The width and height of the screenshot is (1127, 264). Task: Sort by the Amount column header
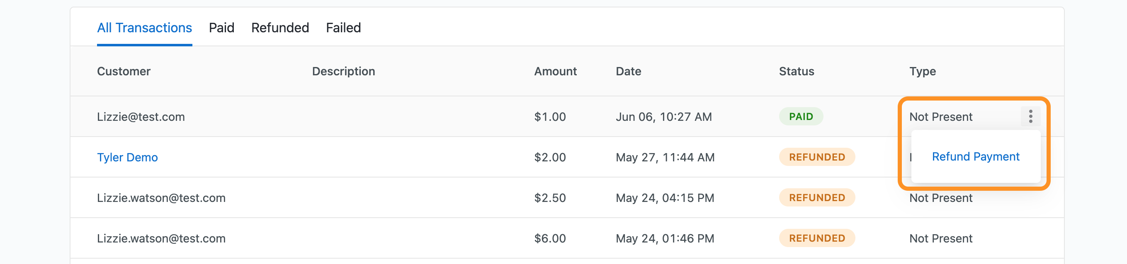click(x=555, y=71)
